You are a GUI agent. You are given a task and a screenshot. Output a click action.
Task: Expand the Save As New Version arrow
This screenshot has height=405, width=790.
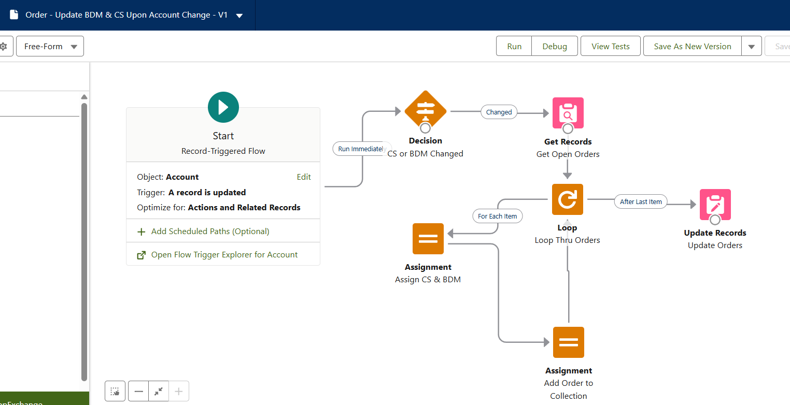tap(751, 46)
